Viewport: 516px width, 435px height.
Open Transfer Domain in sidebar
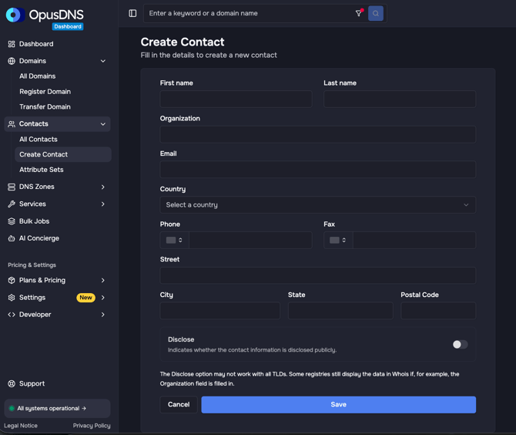click(45, 106)
